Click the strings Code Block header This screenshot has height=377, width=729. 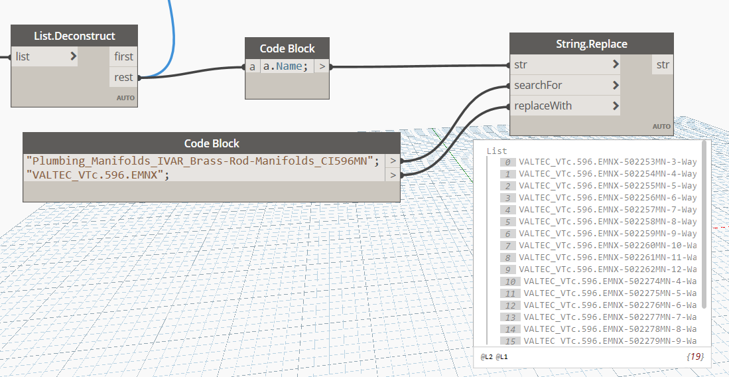coord(212,143)
